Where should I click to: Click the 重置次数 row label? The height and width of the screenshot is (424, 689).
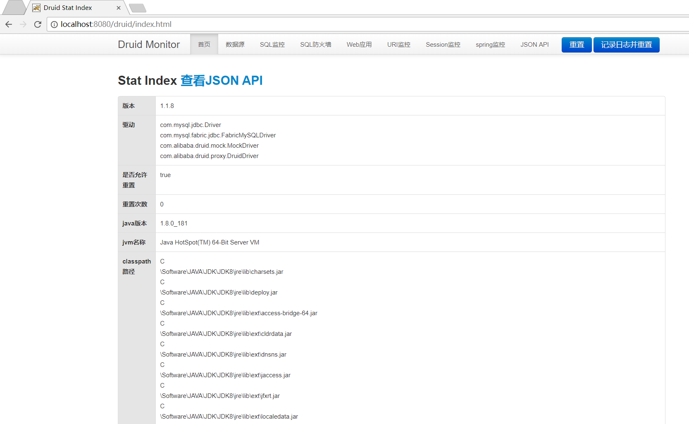[x=135, y=204]
